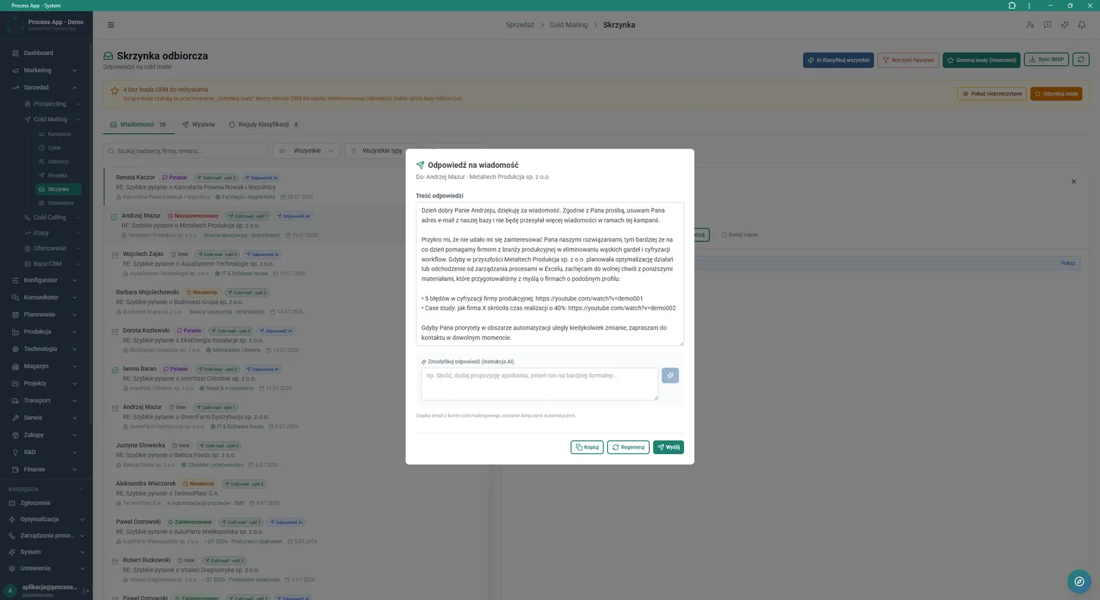Select Skrzynka in the sidebar
Image resolution: width=1100 pixels, height=600 pixels.
pyautogui.click(x=58, y=189)
